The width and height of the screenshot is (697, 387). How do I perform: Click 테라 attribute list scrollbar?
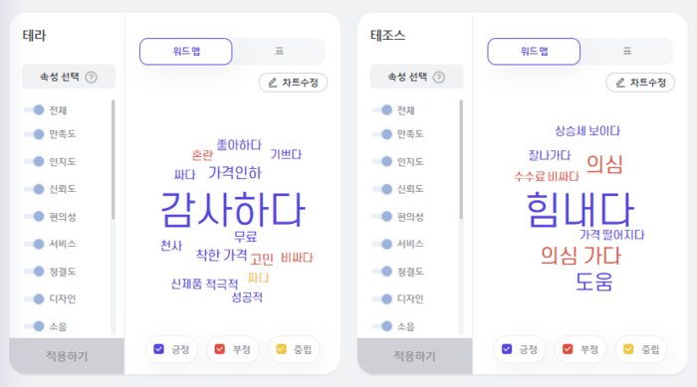point(113,159)
